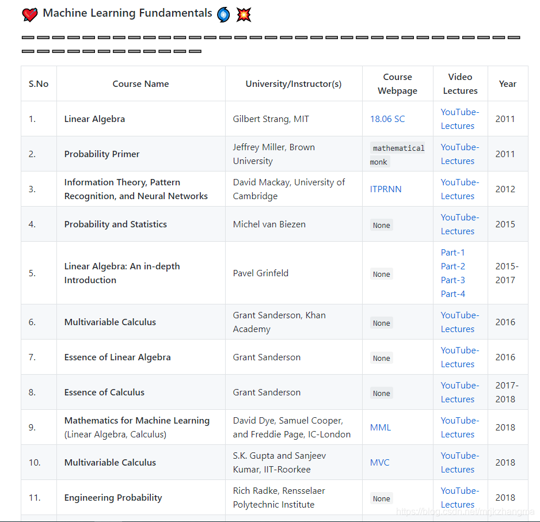Click the 'Essence of Calculus' course name

point(104,392)
